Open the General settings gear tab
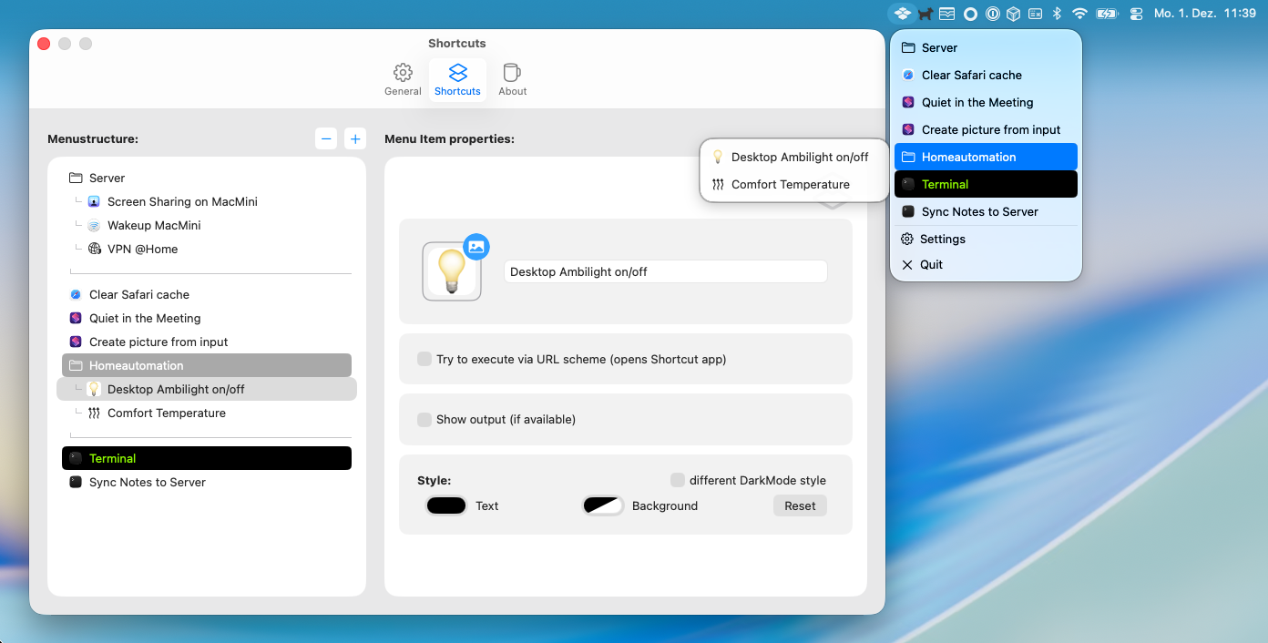 [x=403, y=79]
